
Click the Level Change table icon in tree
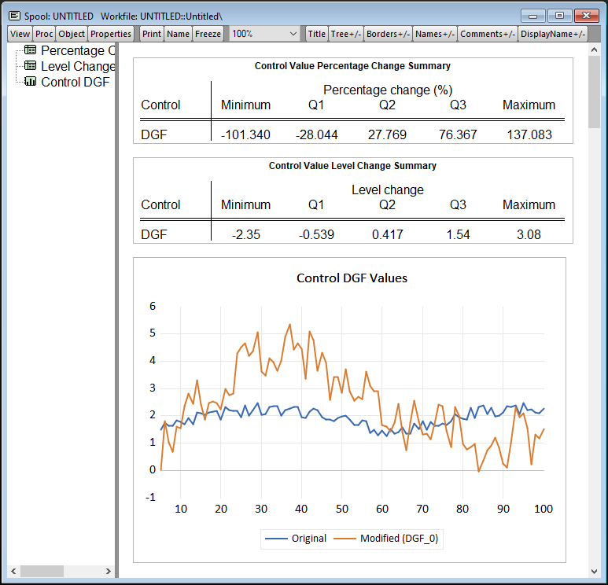coord(31,66)
